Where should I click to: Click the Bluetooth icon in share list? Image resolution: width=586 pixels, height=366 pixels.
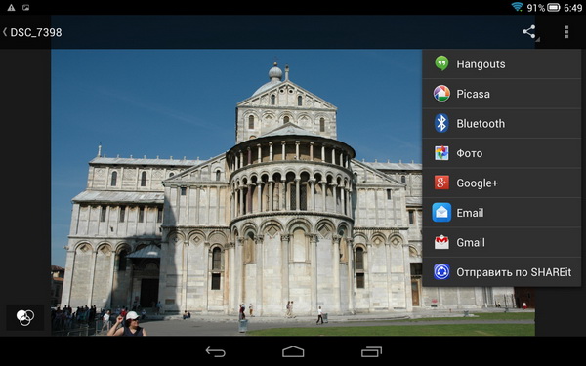441,123
